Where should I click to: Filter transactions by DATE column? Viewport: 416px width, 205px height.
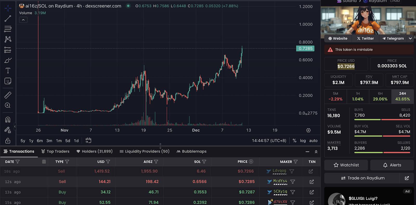coord(17,162)
